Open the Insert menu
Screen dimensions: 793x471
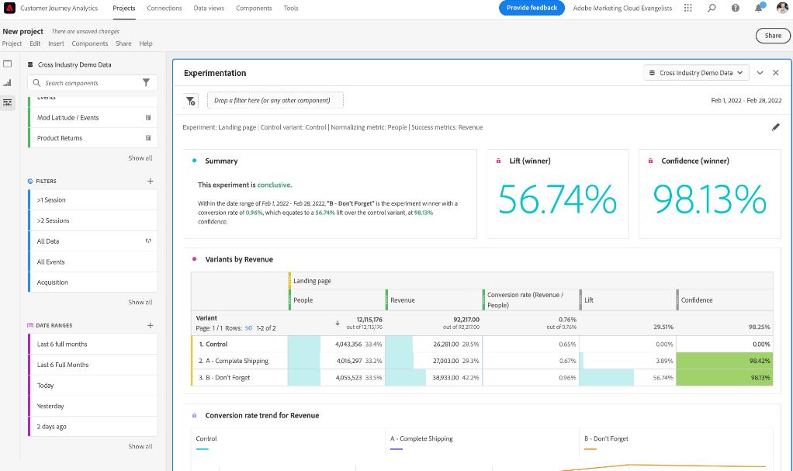56,43
